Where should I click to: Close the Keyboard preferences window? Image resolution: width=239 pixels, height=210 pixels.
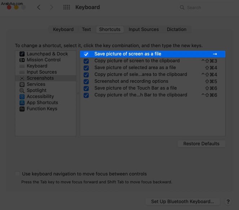(x=9, y=7)
